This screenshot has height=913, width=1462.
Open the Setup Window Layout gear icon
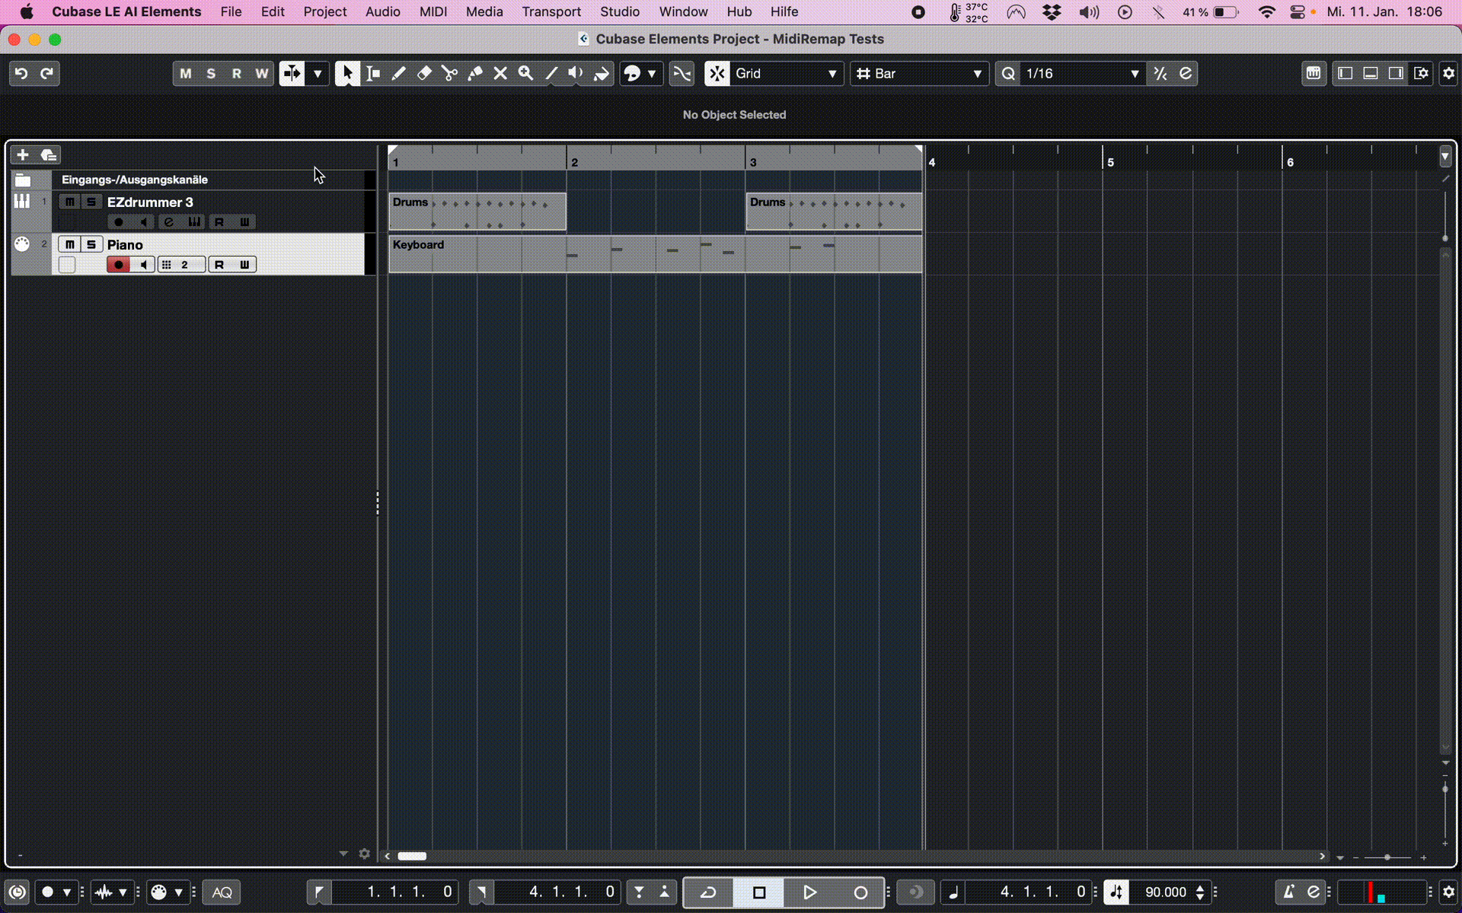tap(1421, 73)
